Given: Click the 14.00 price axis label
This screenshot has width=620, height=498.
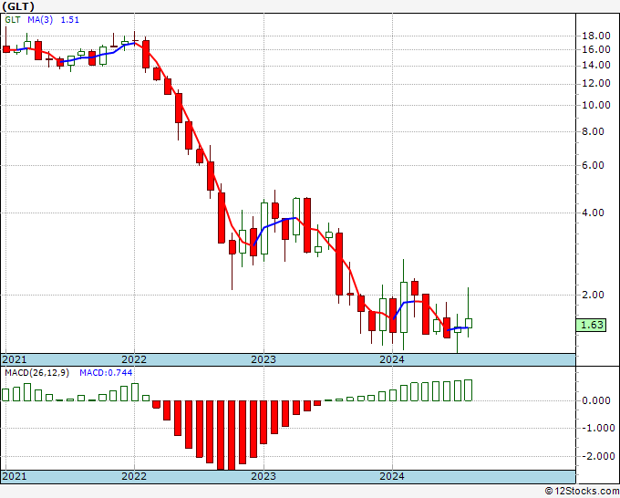Looking at the screenshot, I should [x=596, y=66].
